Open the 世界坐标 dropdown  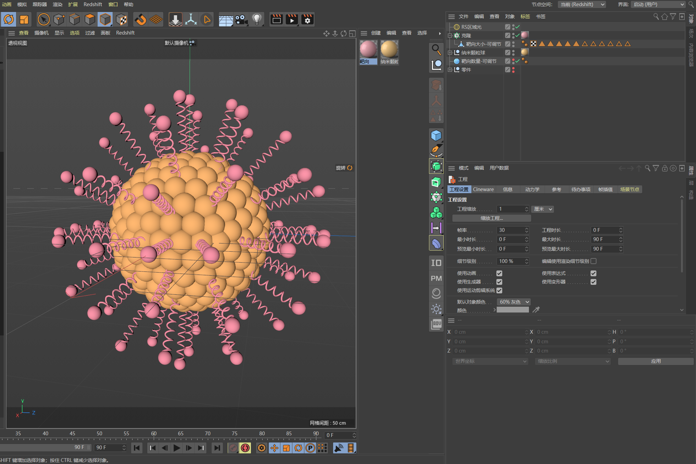click(491, 361)
